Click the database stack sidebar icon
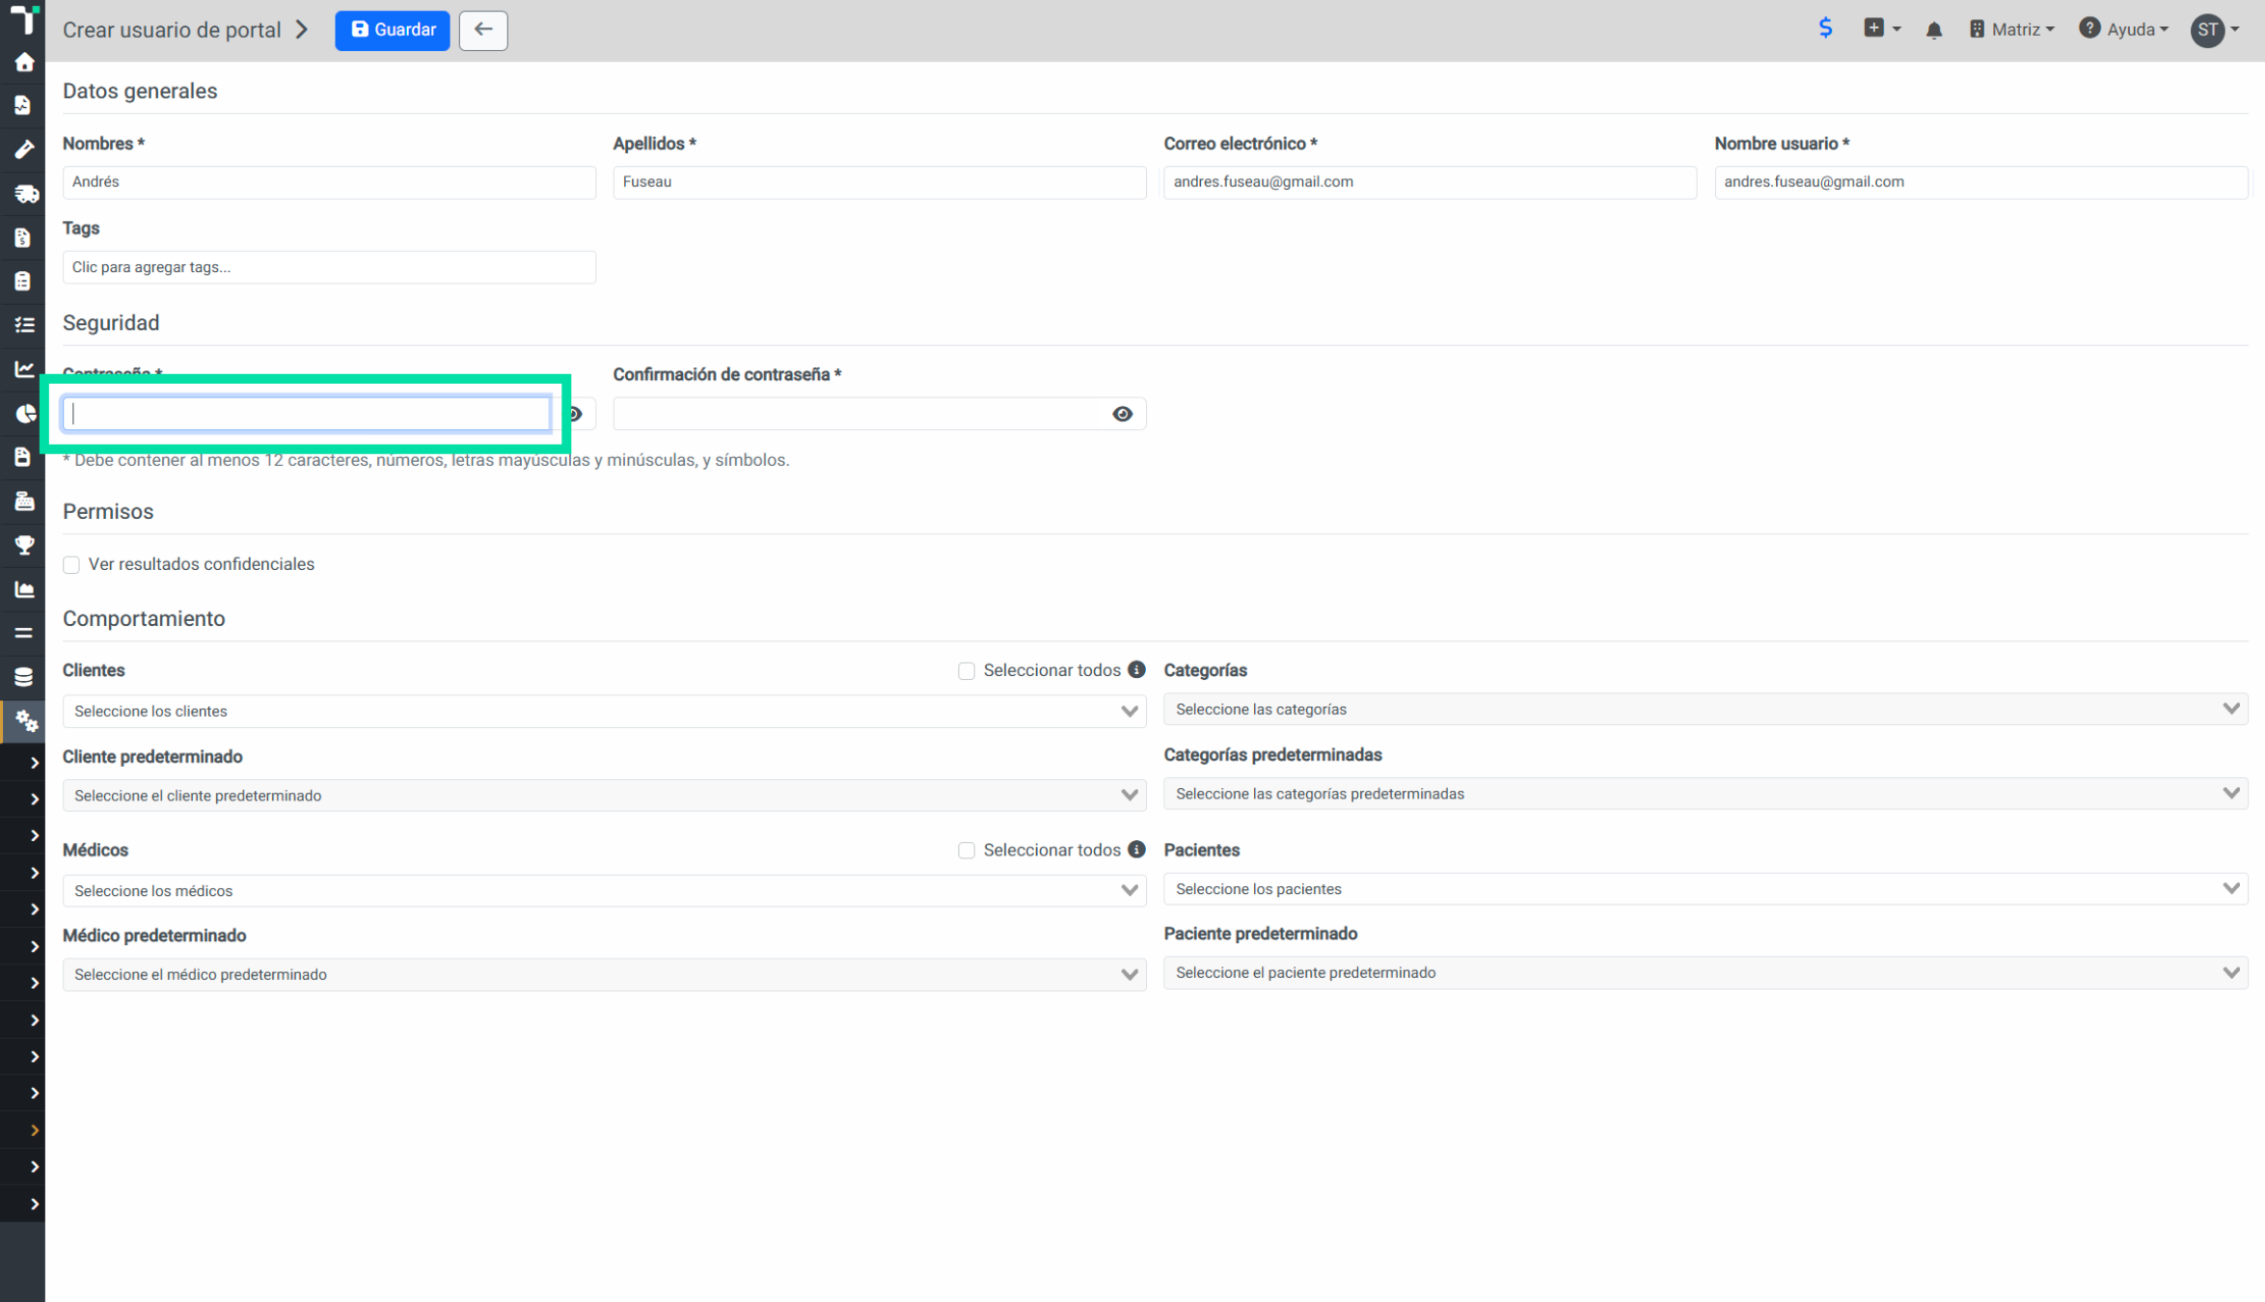The width and height of the screenshot is (2265, 1302). pos(24,677)
